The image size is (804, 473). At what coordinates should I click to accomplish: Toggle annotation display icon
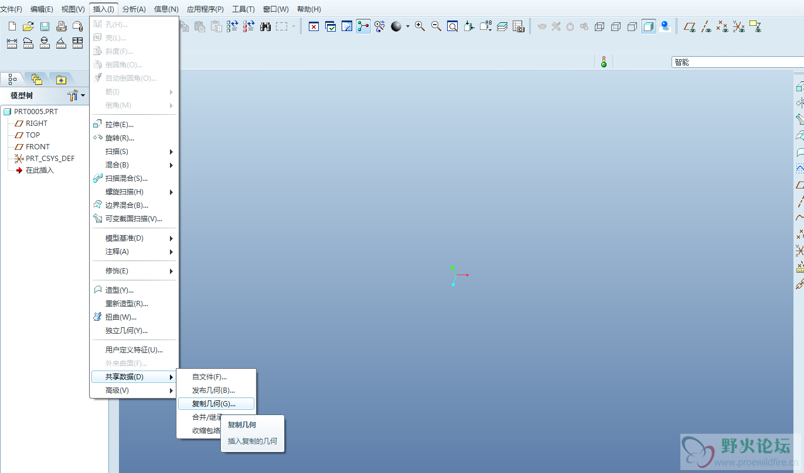(x=755, y=26)
